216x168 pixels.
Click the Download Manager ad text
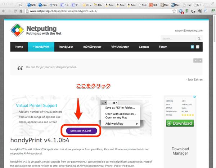coord(180,151)
